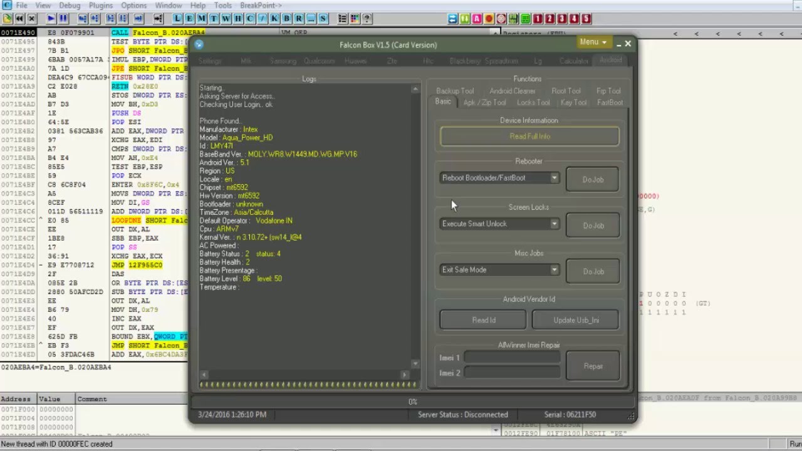
Task: Open Threads window with T button
Action: (214, 18)
